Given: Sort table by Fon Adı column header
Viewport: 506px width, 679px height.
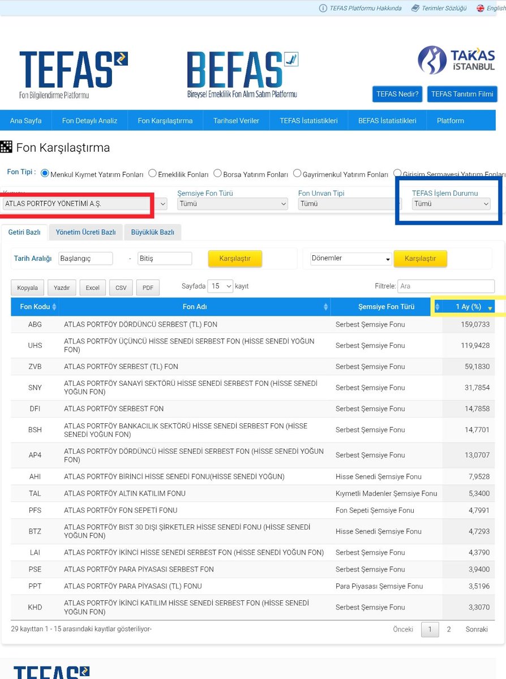Looking at the screenshot, I should [195, 307].
